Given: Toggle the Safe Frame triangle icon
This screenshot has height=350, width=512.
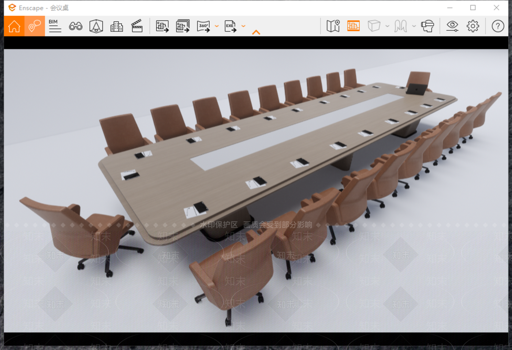Looking at the screenshot, I should pos(96,26).
